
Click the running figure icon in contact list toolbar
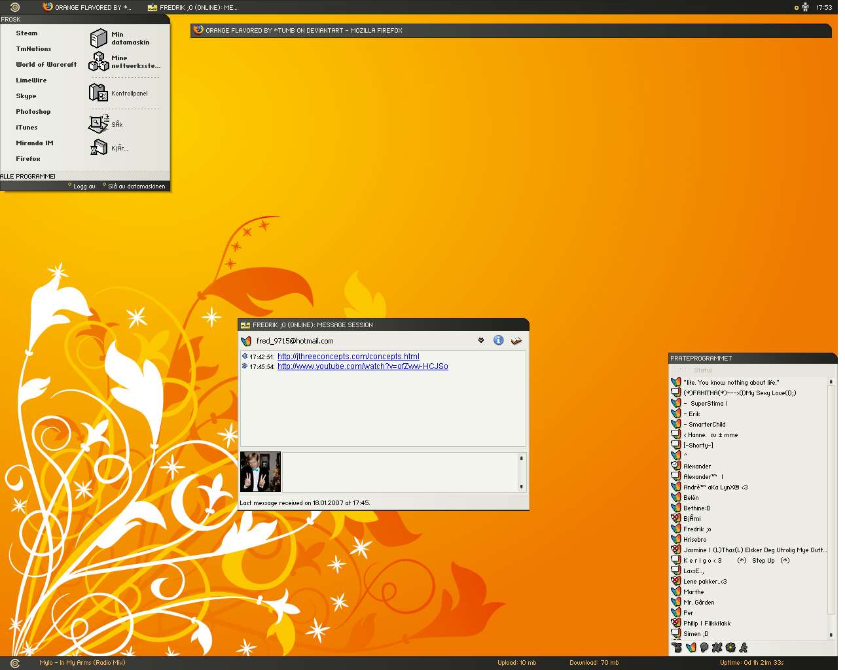tap(744, 648)
